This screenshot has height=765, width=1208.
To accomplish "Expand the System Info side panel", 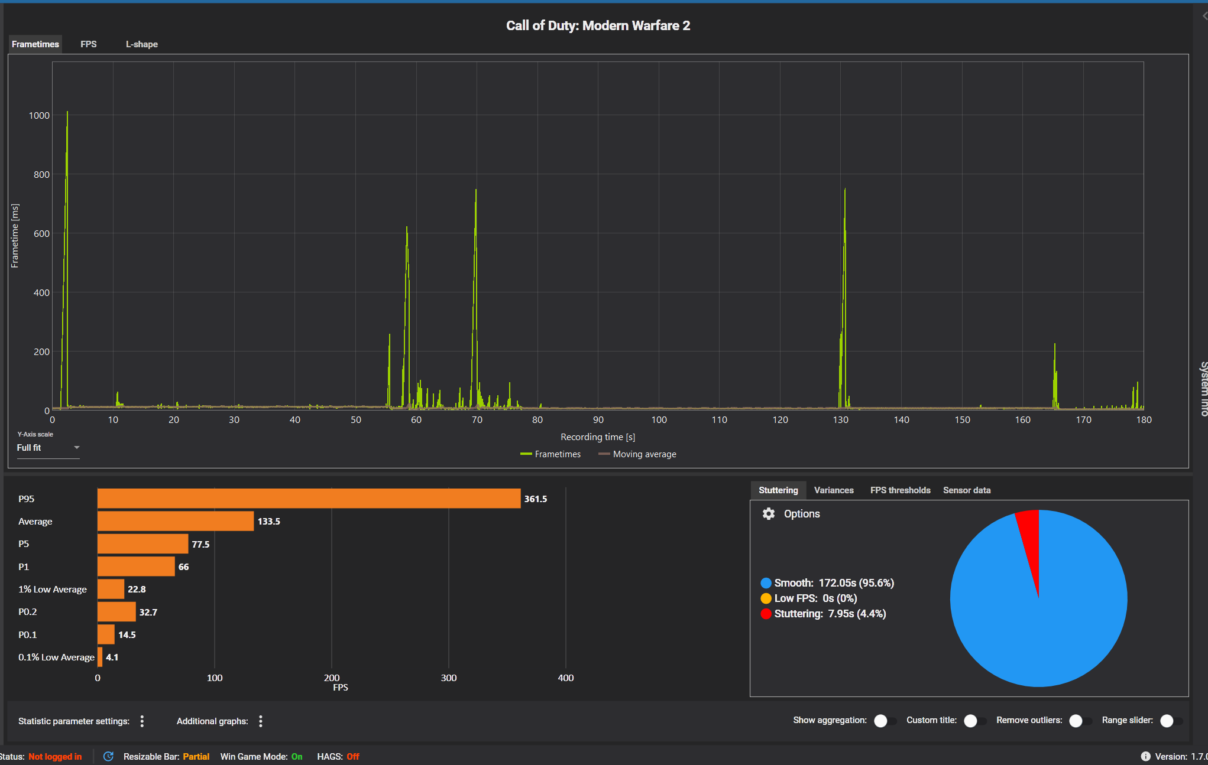I will pos(1203,388).
